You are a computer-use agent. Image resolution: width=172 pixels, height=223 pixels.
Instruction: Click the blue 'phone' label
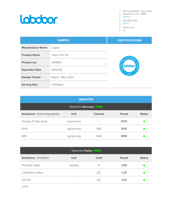126,24
